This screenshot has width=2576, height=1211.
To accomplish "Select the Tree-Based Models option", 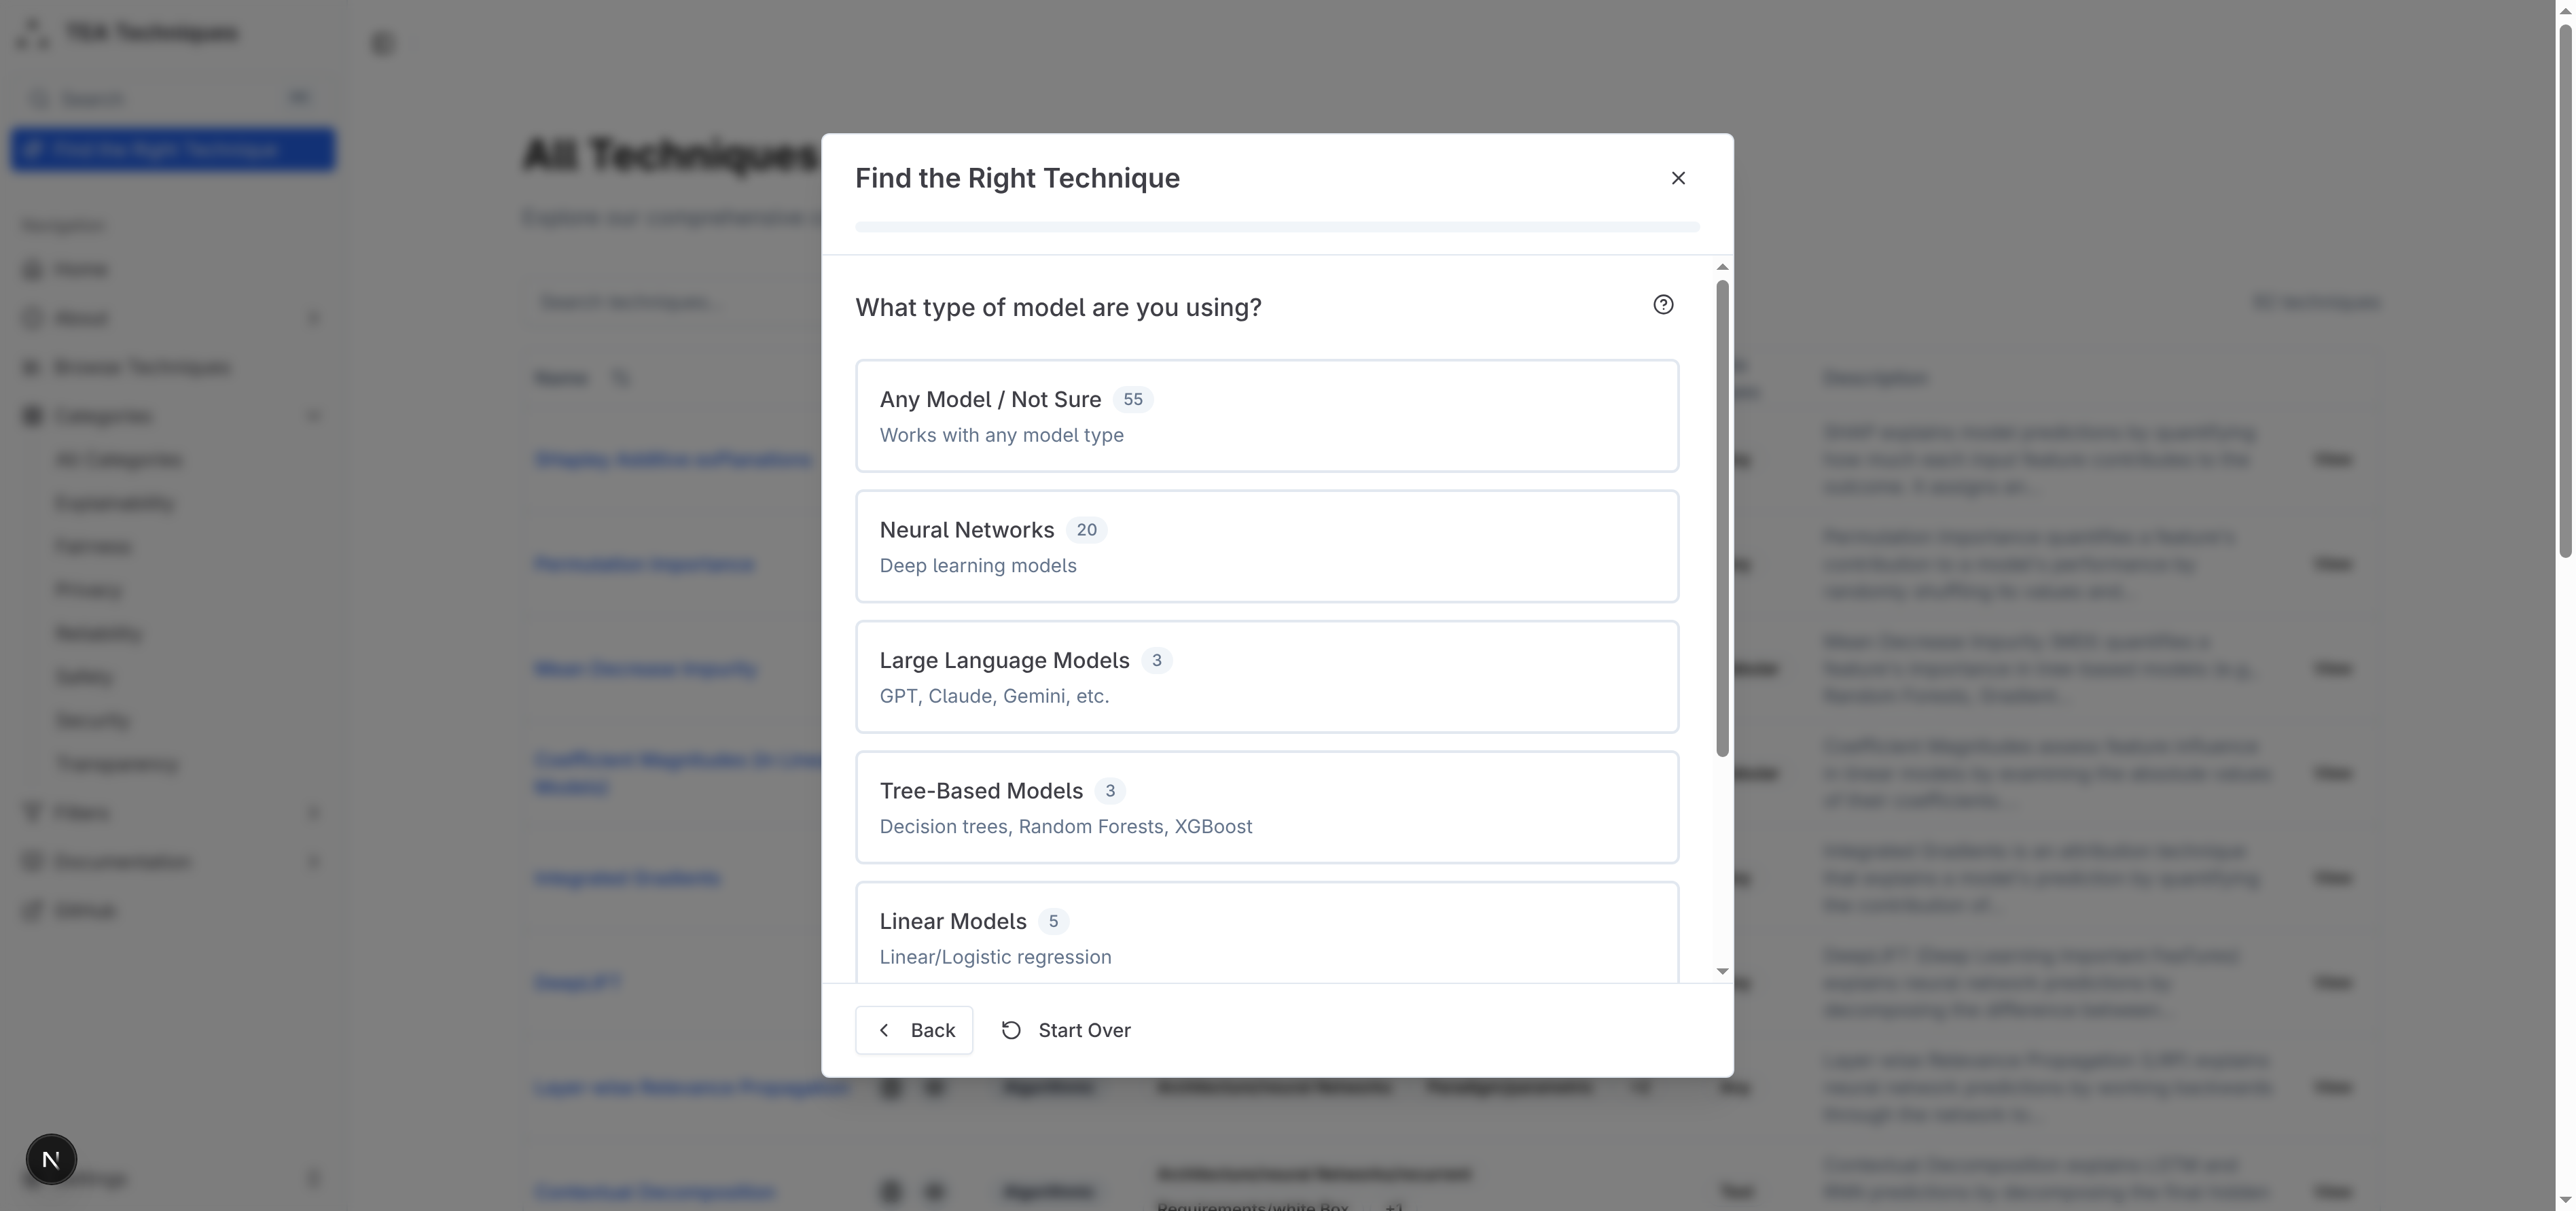I will (1266, 807).
